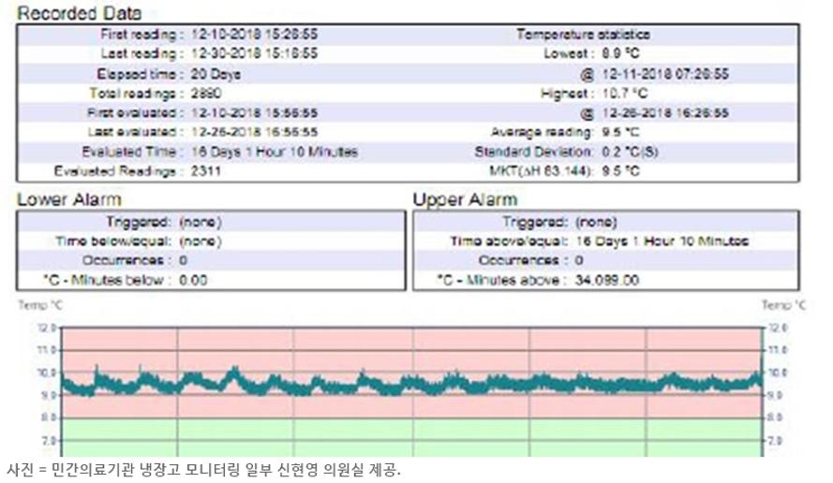This screenshot has width=833, height=483.
Task: Click the Temperature statistics header
Action: pyautogui.click(x=583, y=34)
